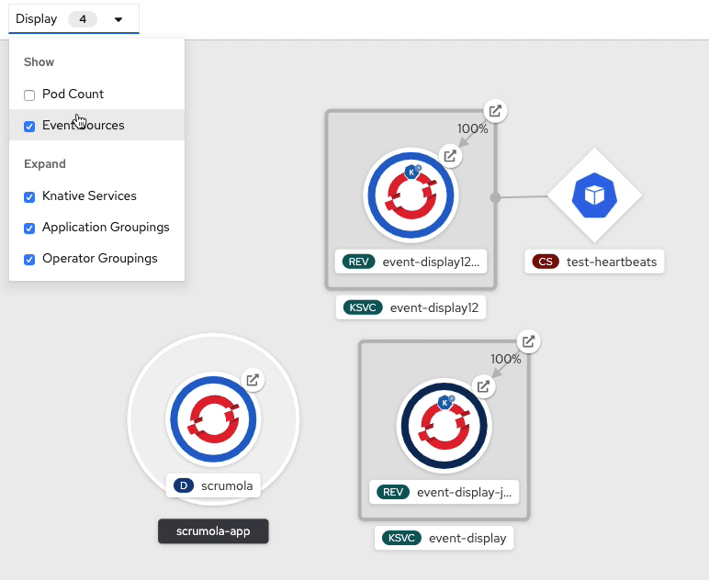
Task: Open the Display filter dropdown
Action: pos(73,19)
